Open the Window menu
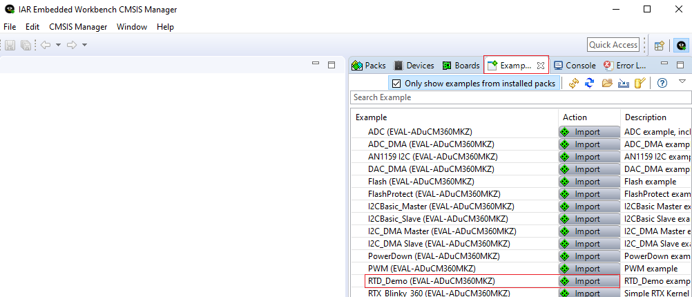 132,27
